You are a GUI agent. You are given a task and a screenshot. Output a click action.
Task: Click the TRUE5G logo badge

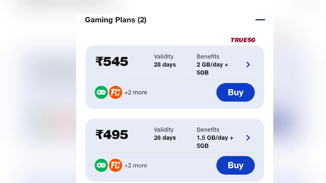(243, 40)
